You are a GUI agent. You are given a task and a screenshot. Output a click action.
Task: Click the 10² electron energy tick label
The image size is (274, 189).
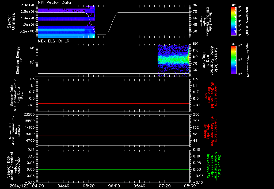coord(32,48)
